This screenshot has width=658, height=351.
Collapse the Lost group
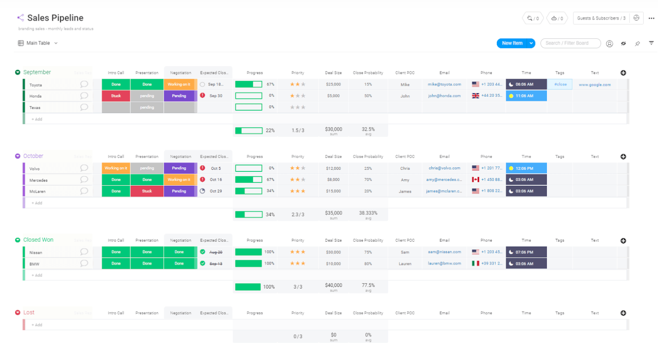pos(18,312)
